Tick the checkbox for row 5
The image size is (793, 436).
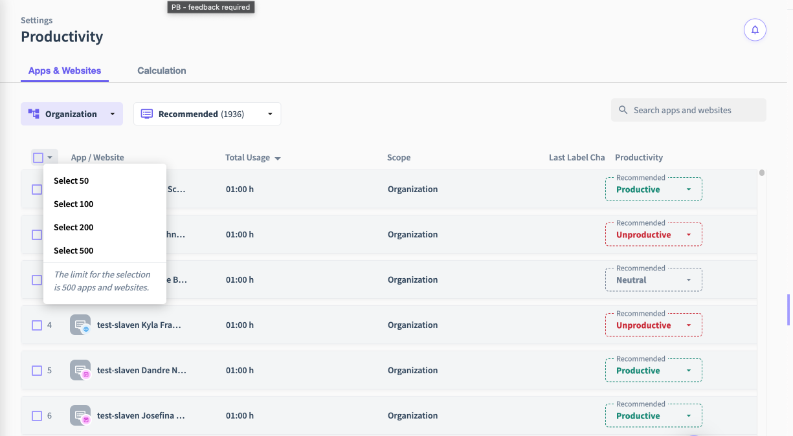tap(37, 370)
